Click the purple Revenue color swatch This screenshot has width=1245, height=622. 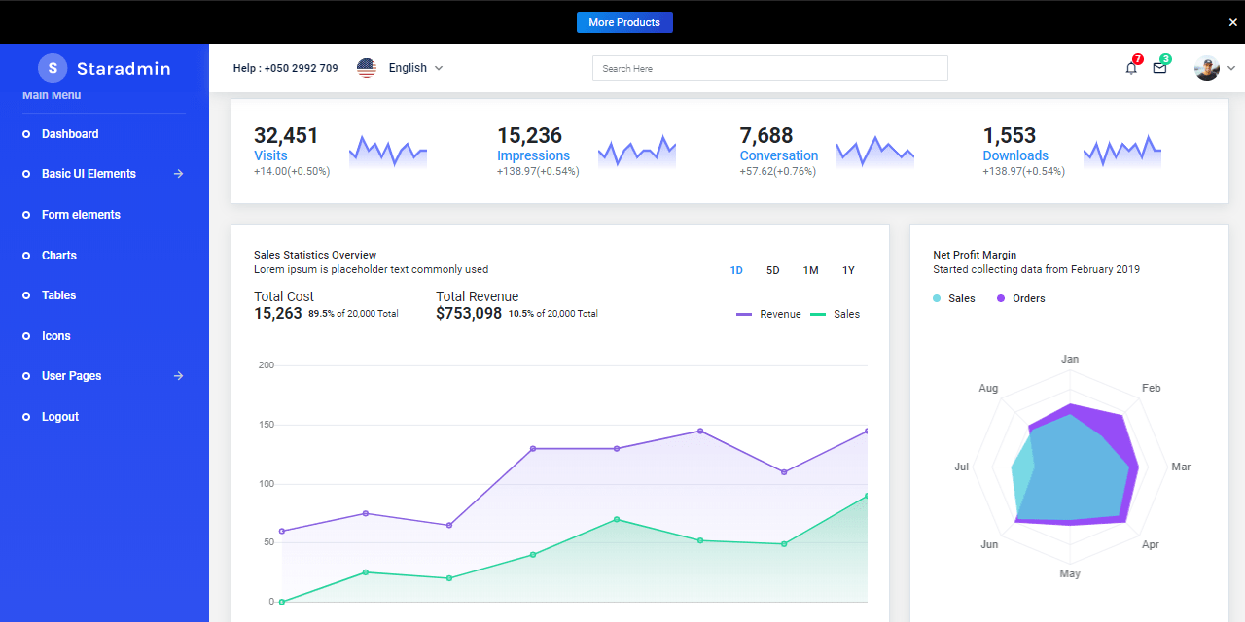tap(745, 313)
